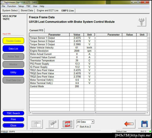Click the 2048 engine revolution value
Viewport: 152px width, 138px height.
(77, 51)
